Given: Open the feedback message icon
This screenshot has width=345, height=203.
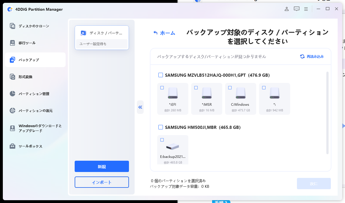Looking at the screenshot, I should 297,9.
